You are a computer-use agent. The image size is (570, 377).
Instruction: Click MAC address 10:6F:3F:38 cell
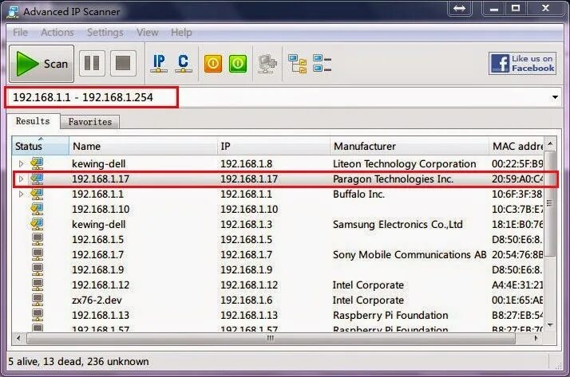coord(517,194)
